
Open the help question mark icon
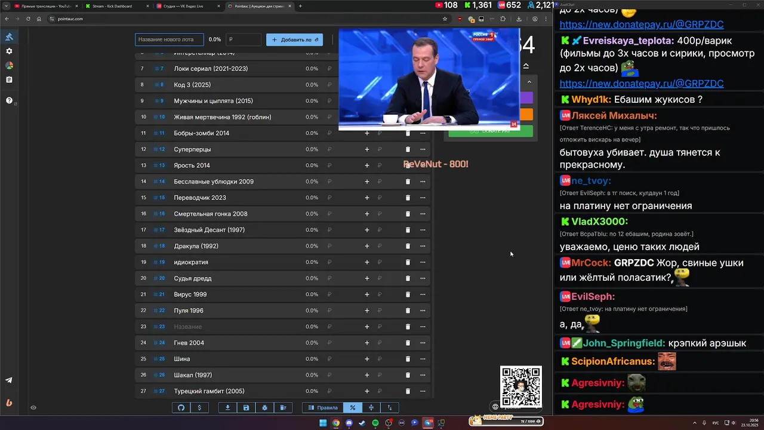(x=9, y=100)
